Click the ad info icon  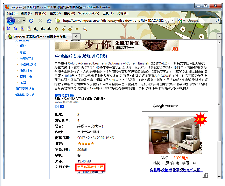coord(206,175)
